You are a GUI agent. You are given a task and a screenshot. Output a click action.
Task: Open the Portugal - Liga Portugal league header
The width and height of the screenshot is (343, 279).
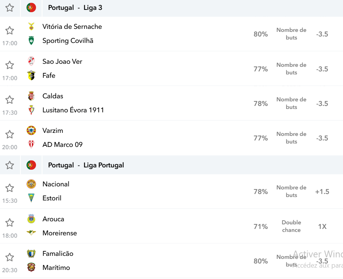click(86, 165)
